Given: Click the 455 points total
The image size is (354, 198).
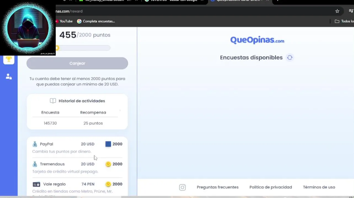Looking at the screenshot, I should (68, 35).
